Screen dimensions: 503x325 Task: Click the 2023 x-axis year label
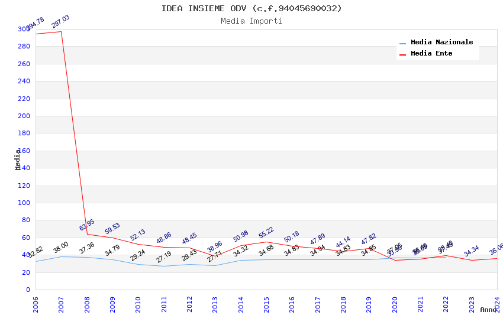pyautogui.click(x=472, y=304)
